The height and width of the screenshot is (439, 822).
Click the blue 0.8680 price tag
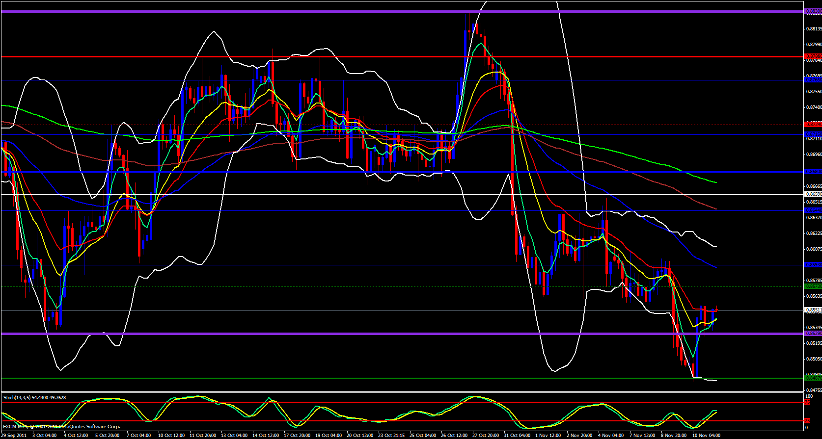(813, 172)
